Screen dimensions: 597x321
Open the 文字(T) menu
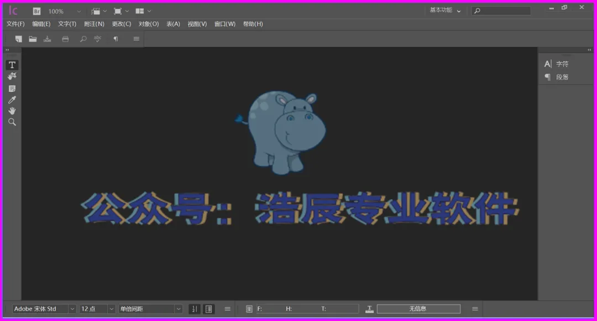pyautogui.click(x=67, y=24)
